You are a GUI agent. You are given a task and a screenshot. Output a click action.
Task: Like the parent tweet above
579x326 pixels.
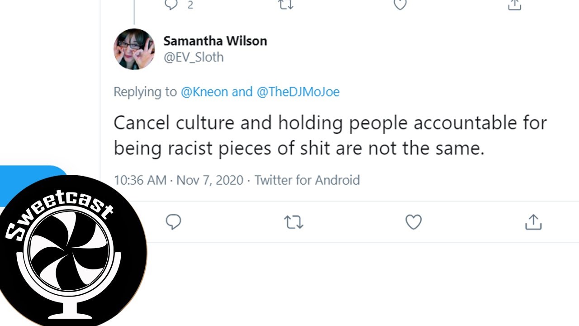[x=400, y=5]
